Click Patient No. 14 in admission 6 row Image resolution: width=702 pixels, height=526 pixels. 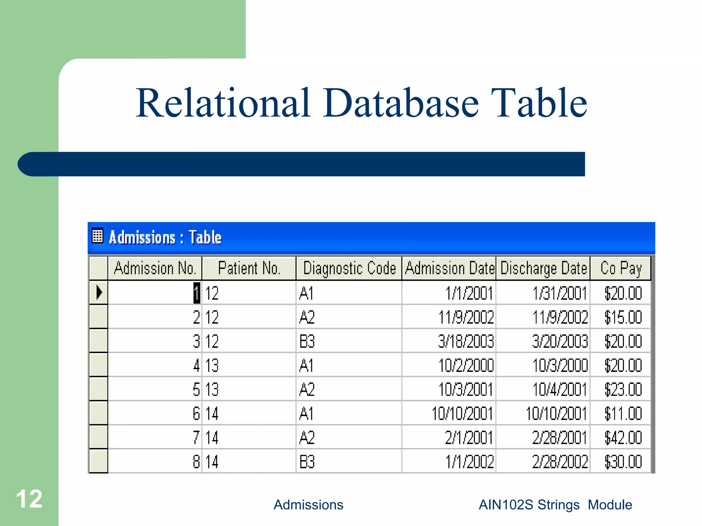click(x=249, y=413)
